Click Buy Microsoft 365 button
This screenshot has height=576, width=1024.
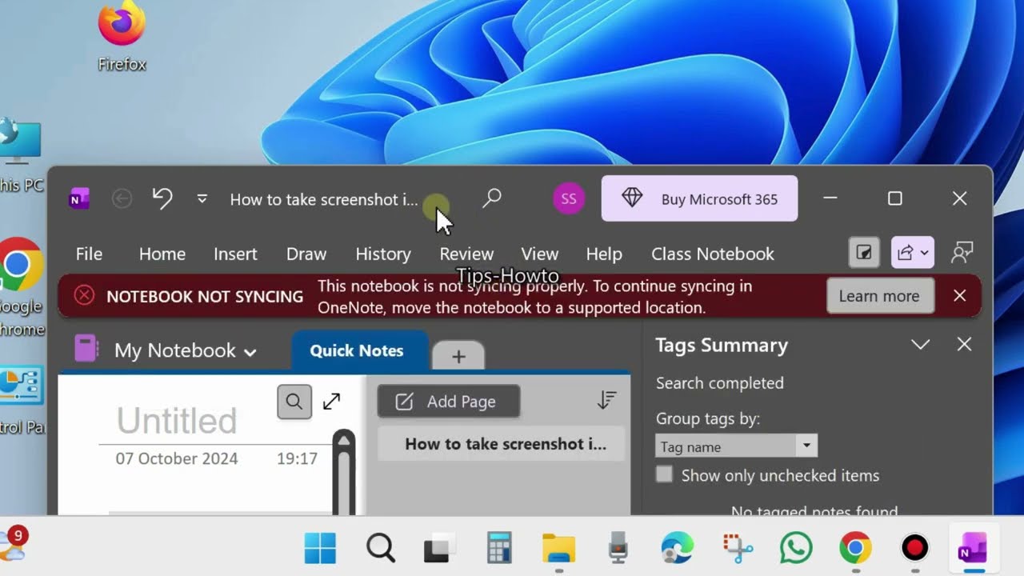pyautogui.click(x=699, y=198)
